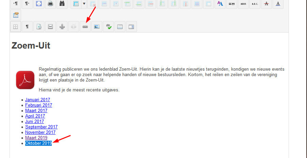Open the insert image tool
Viewport: 307px width, 158px height.
(97, 27)
